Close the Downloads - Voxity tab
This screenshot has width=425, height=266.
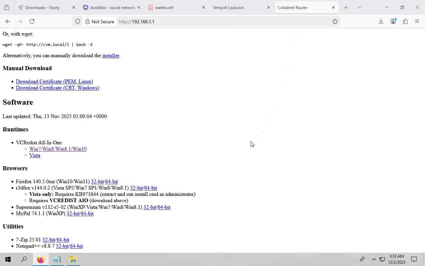pos(74,7)
